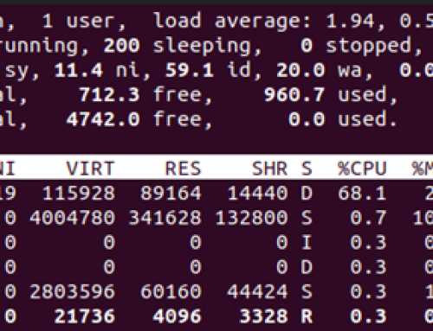Image resolution: width=433 pixels, height=331 pixels.
Task: Click the VIRT value 21736
Action: pos(85,316)
